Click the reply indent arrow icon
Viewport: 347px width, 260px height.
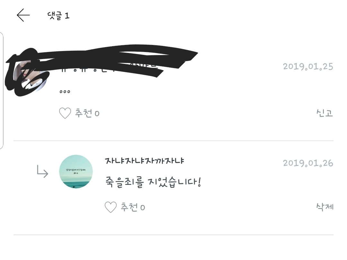coord(42,172)
